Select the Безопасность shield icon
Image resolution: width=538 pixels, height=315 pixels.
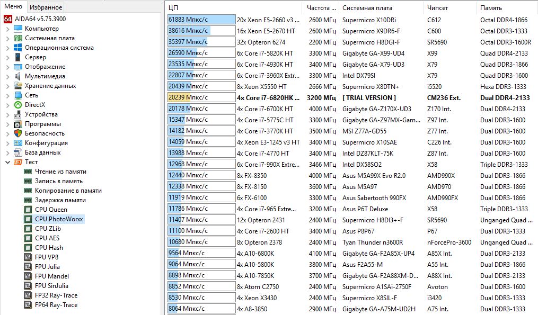[x=18, y=133]
